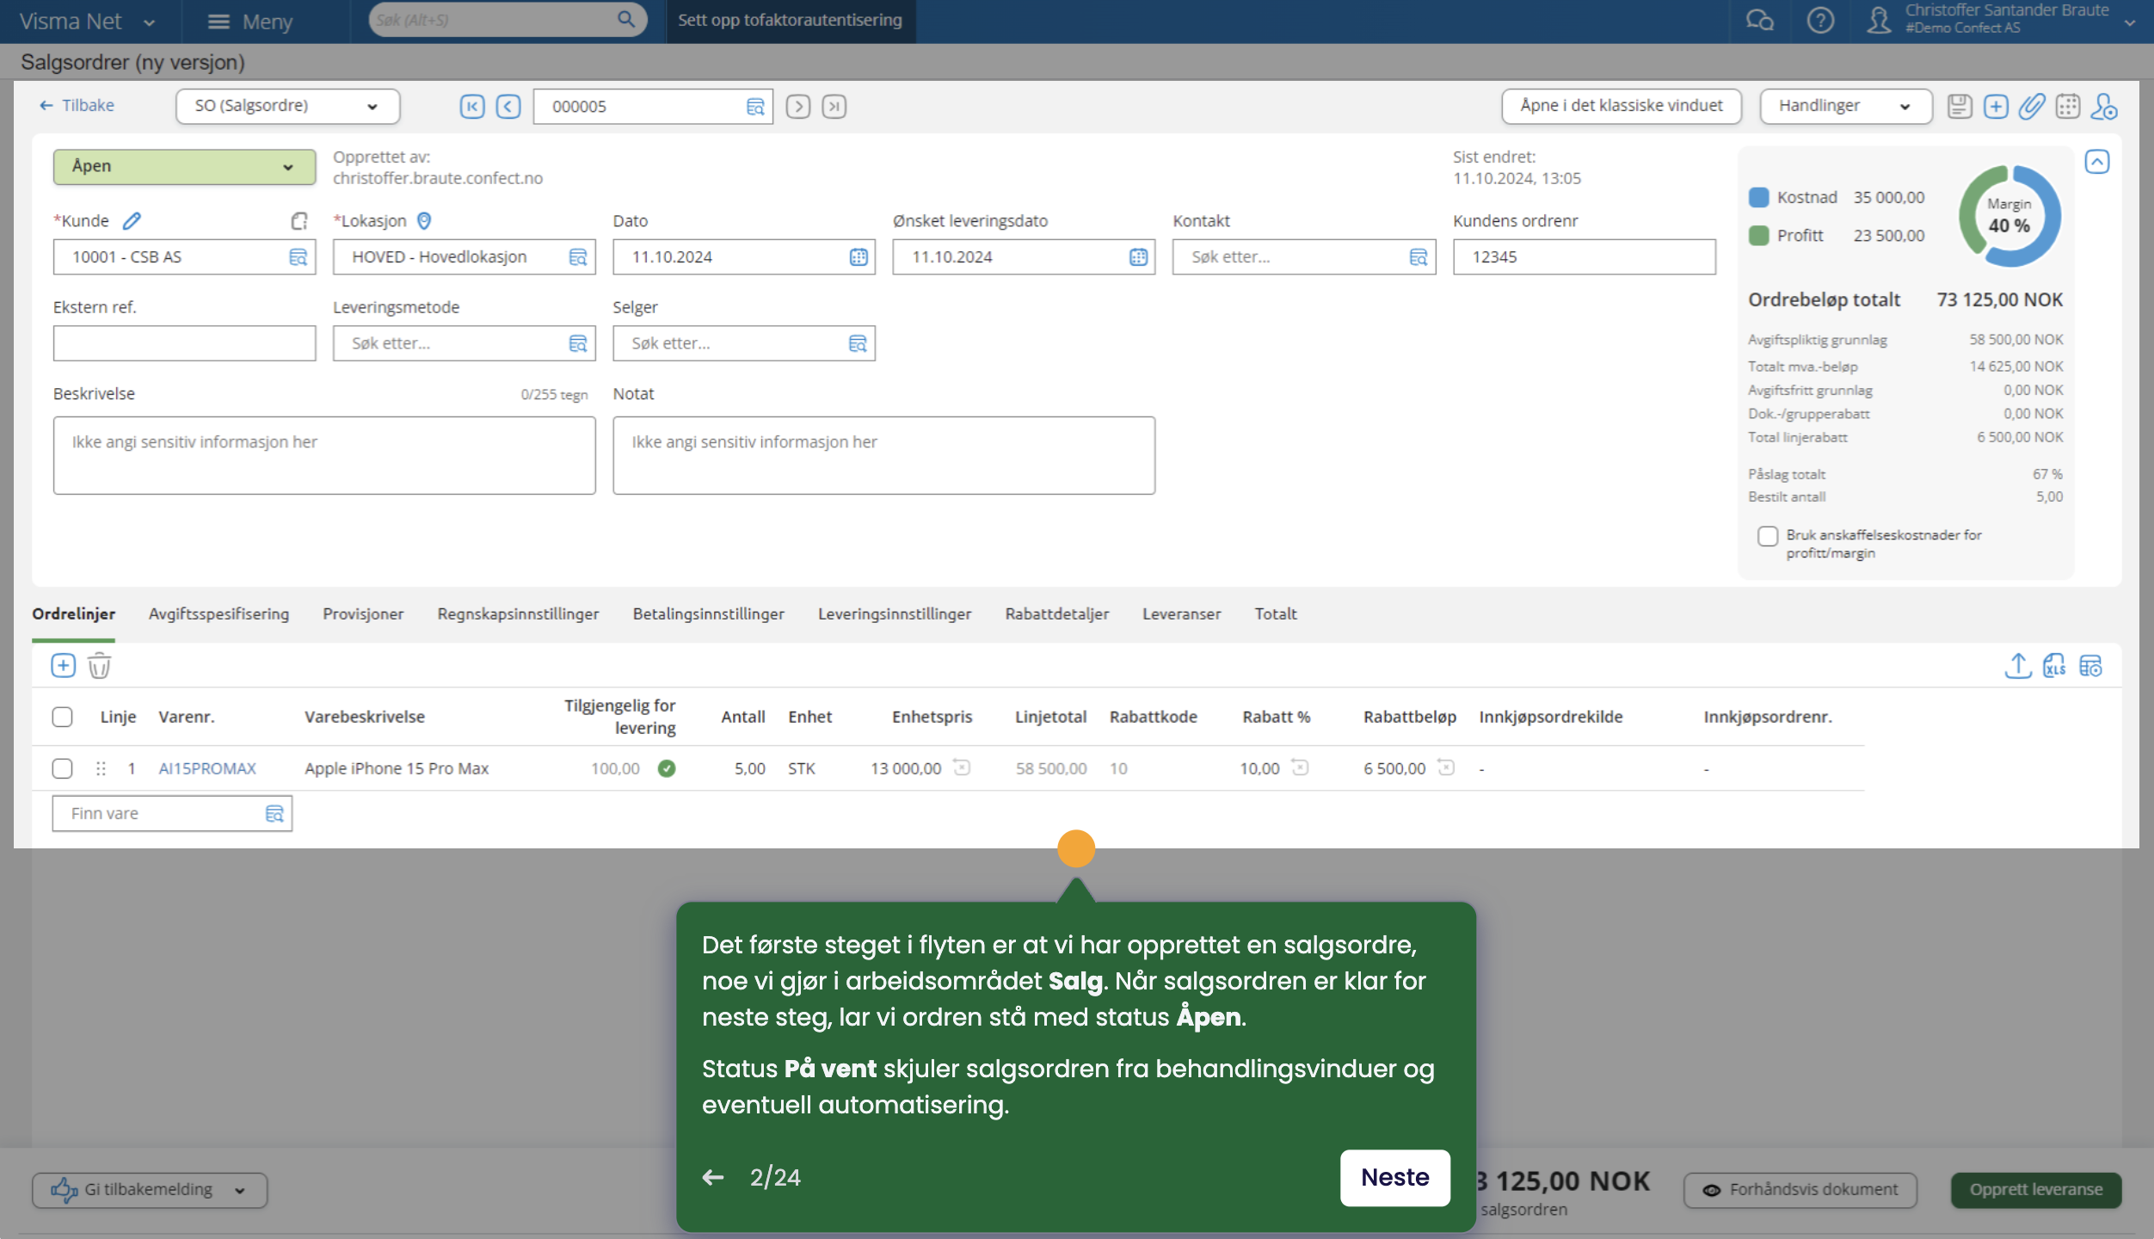This screenshot has width=2154, height=1239.
Task: Add a new order line with plus icon
Action: pyautogui.click(x=63, y=666)
